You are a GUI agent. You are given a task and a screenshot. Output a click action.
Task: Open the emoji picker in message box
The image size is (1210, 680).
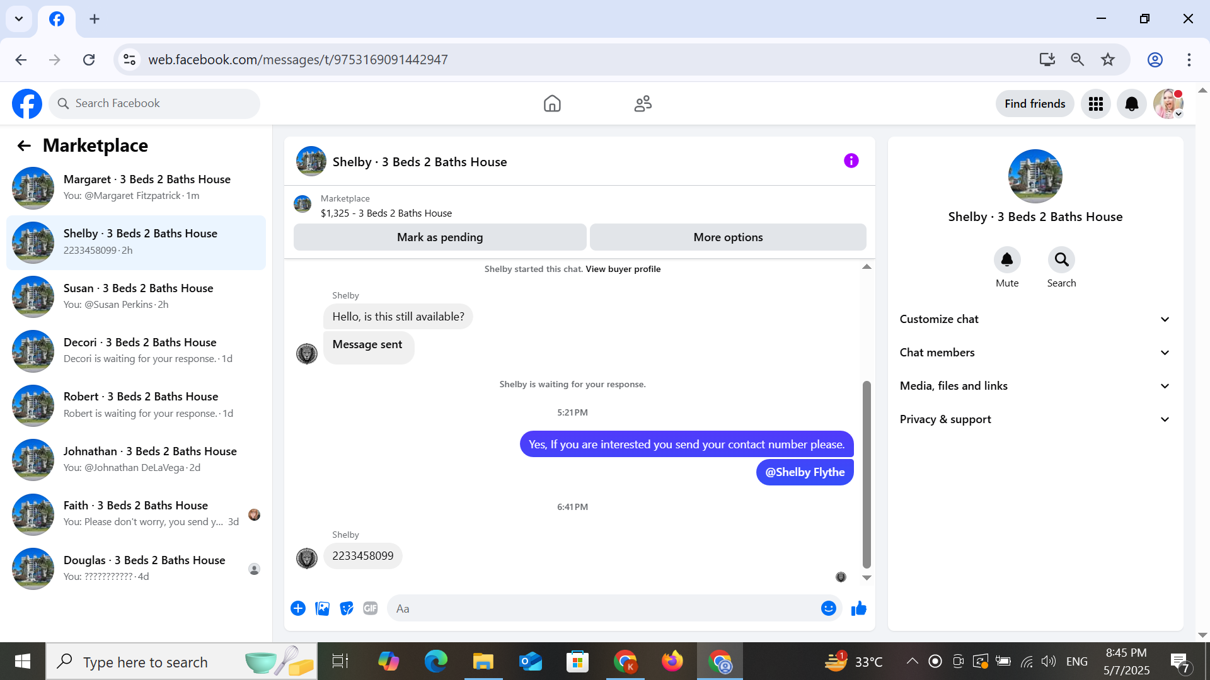coord(828,608)
